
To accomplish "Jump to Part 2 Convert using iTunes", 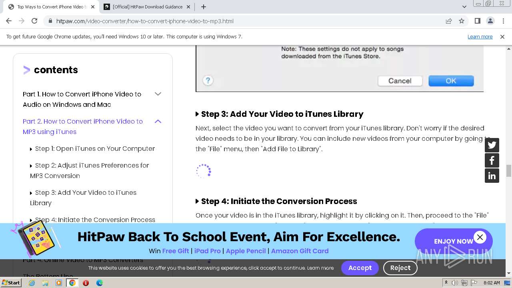I will [x=83, y=126].
